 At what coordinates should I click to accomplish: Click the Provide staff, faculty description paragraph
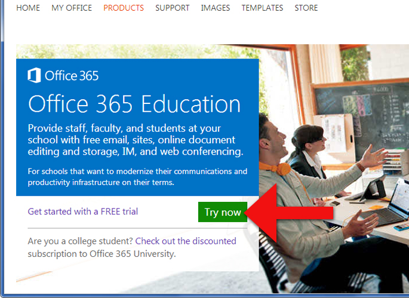coord(136,140)
